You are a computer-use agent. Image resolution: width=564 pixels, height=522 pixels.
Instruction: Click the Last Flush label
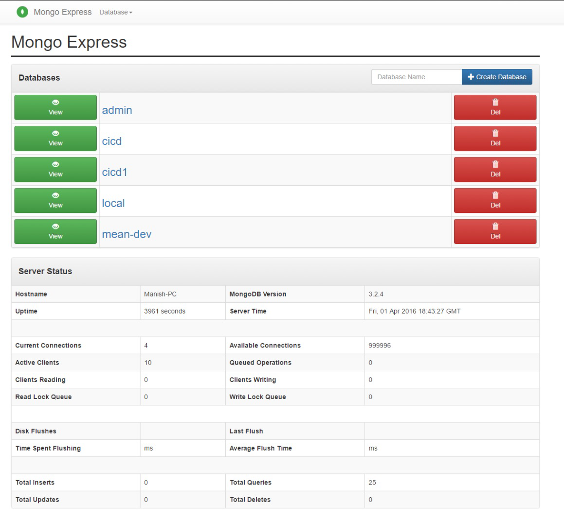246,431
